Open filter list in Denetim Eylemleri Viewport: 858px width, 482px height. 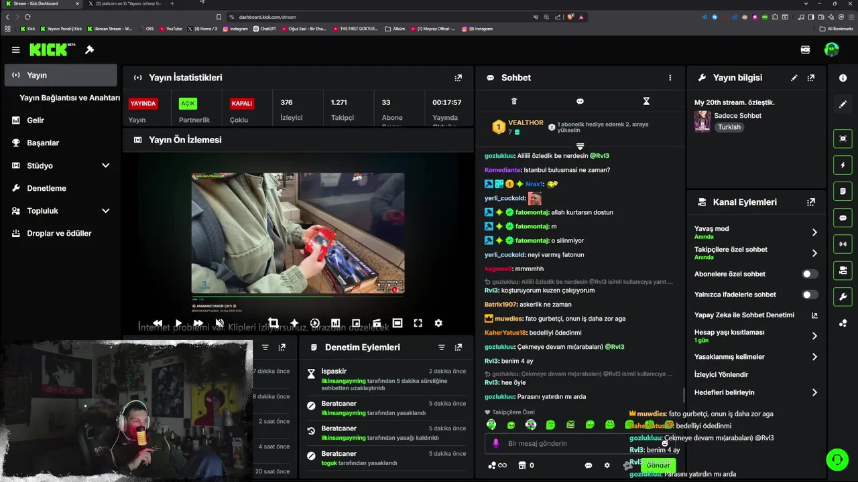442,347
